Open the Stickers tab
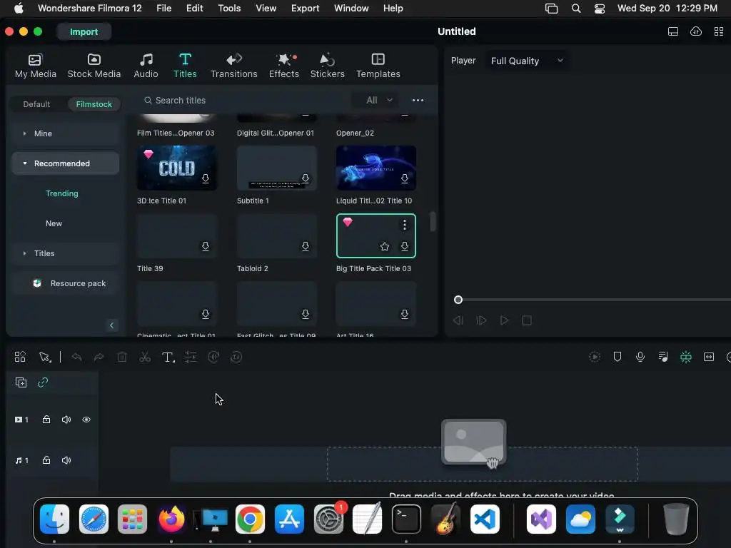This screenshot has height=548, width=731. click(x=327, y=66)
